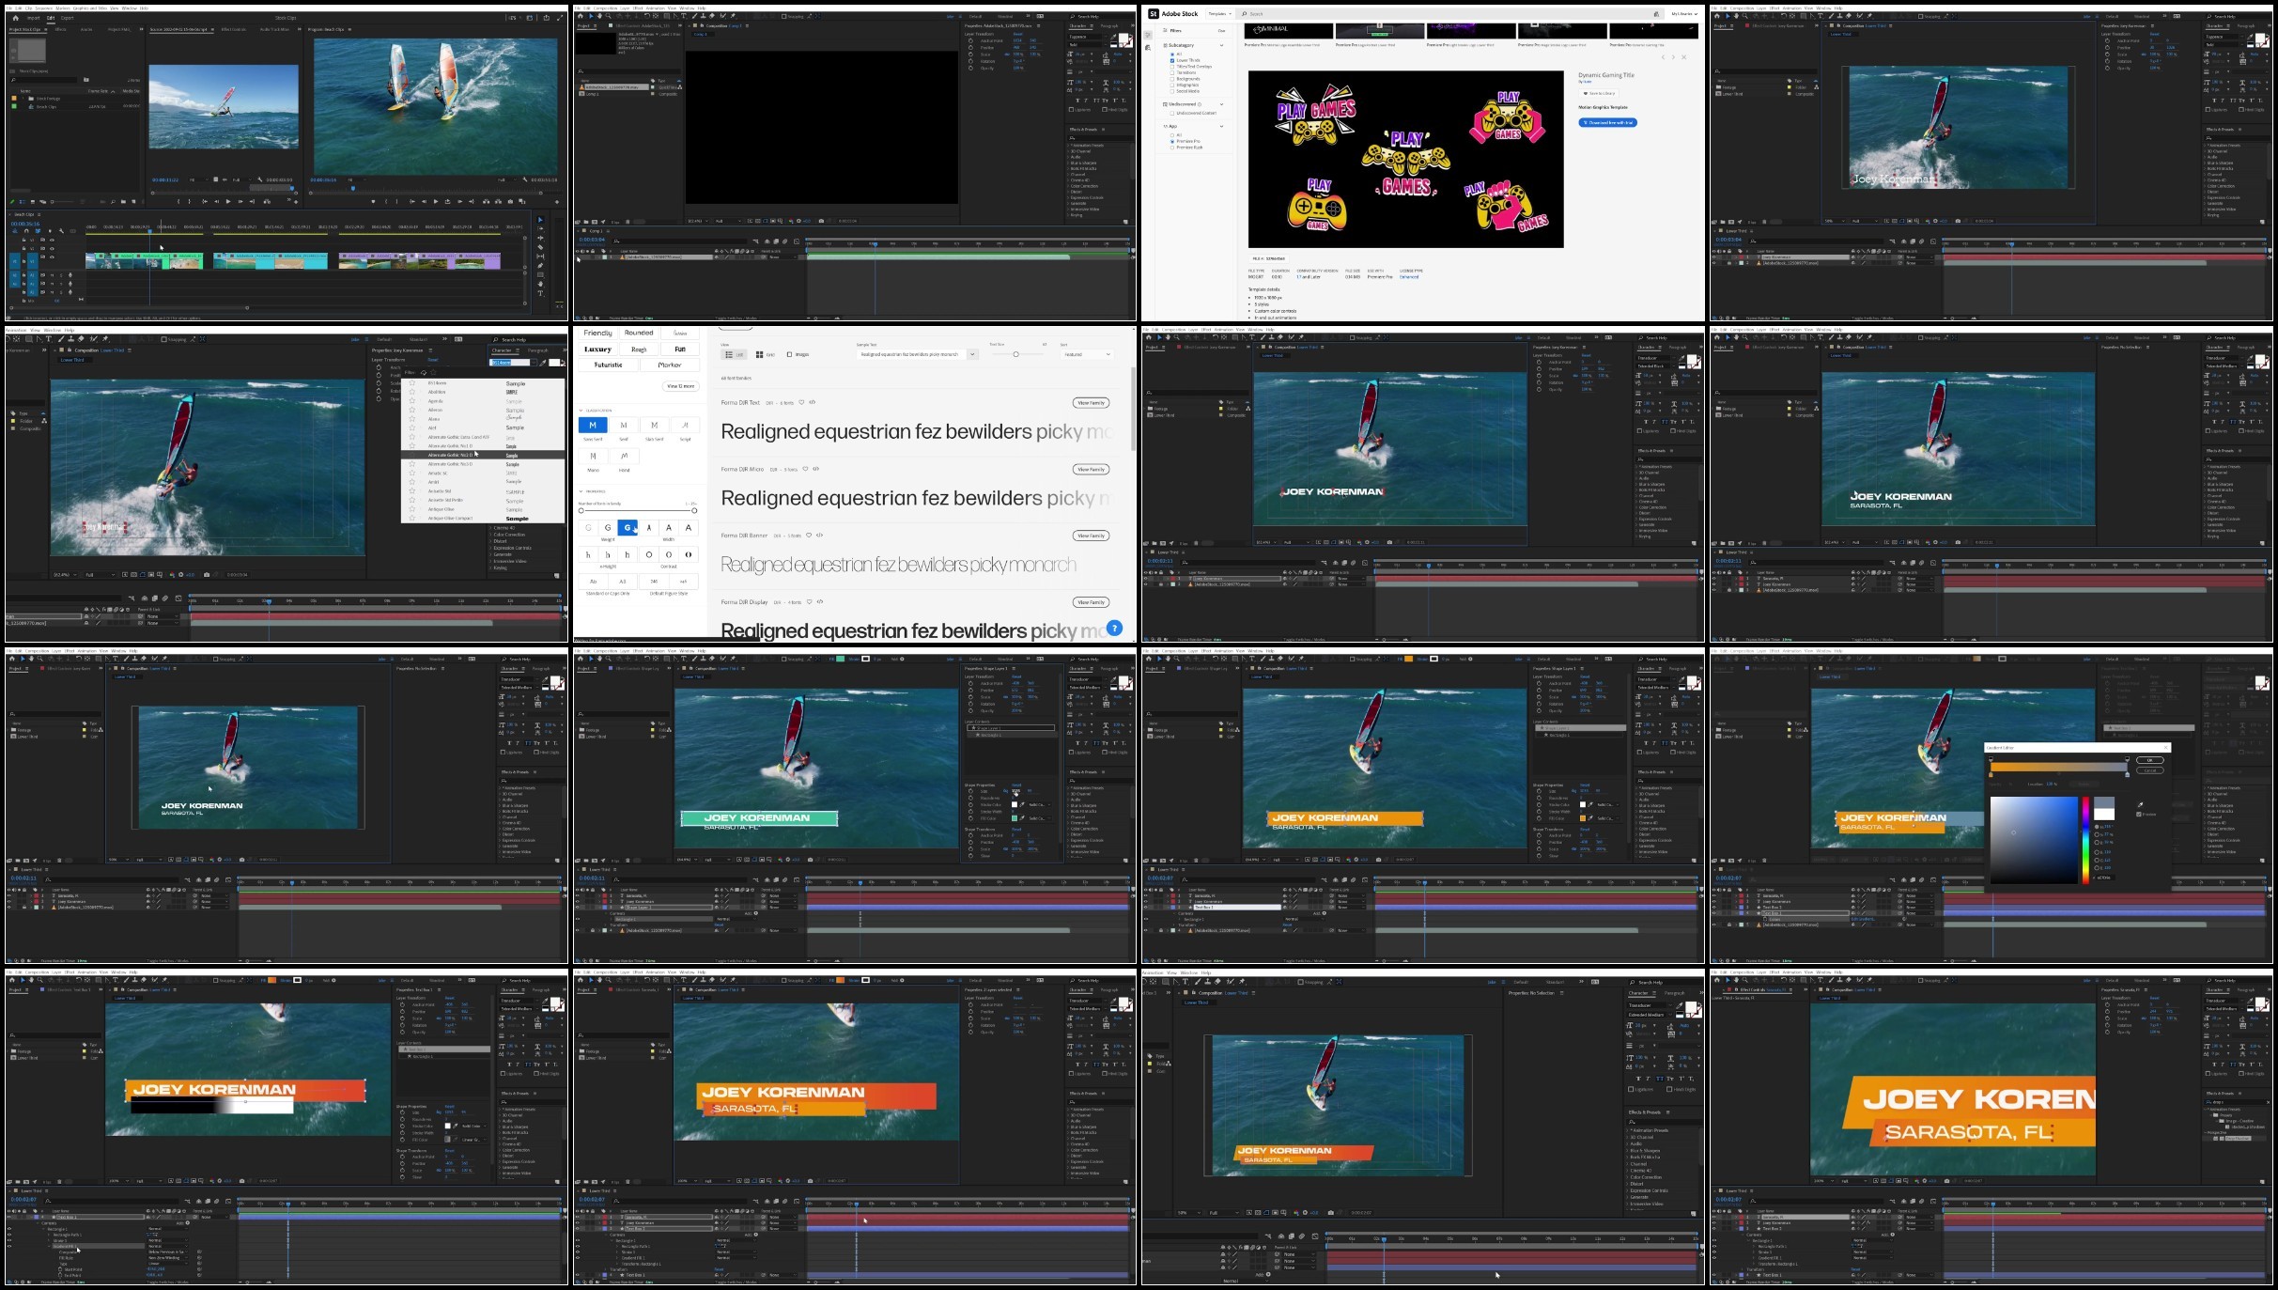Select the Luxury font tag

pyautogui.click(x=598, y=350)
